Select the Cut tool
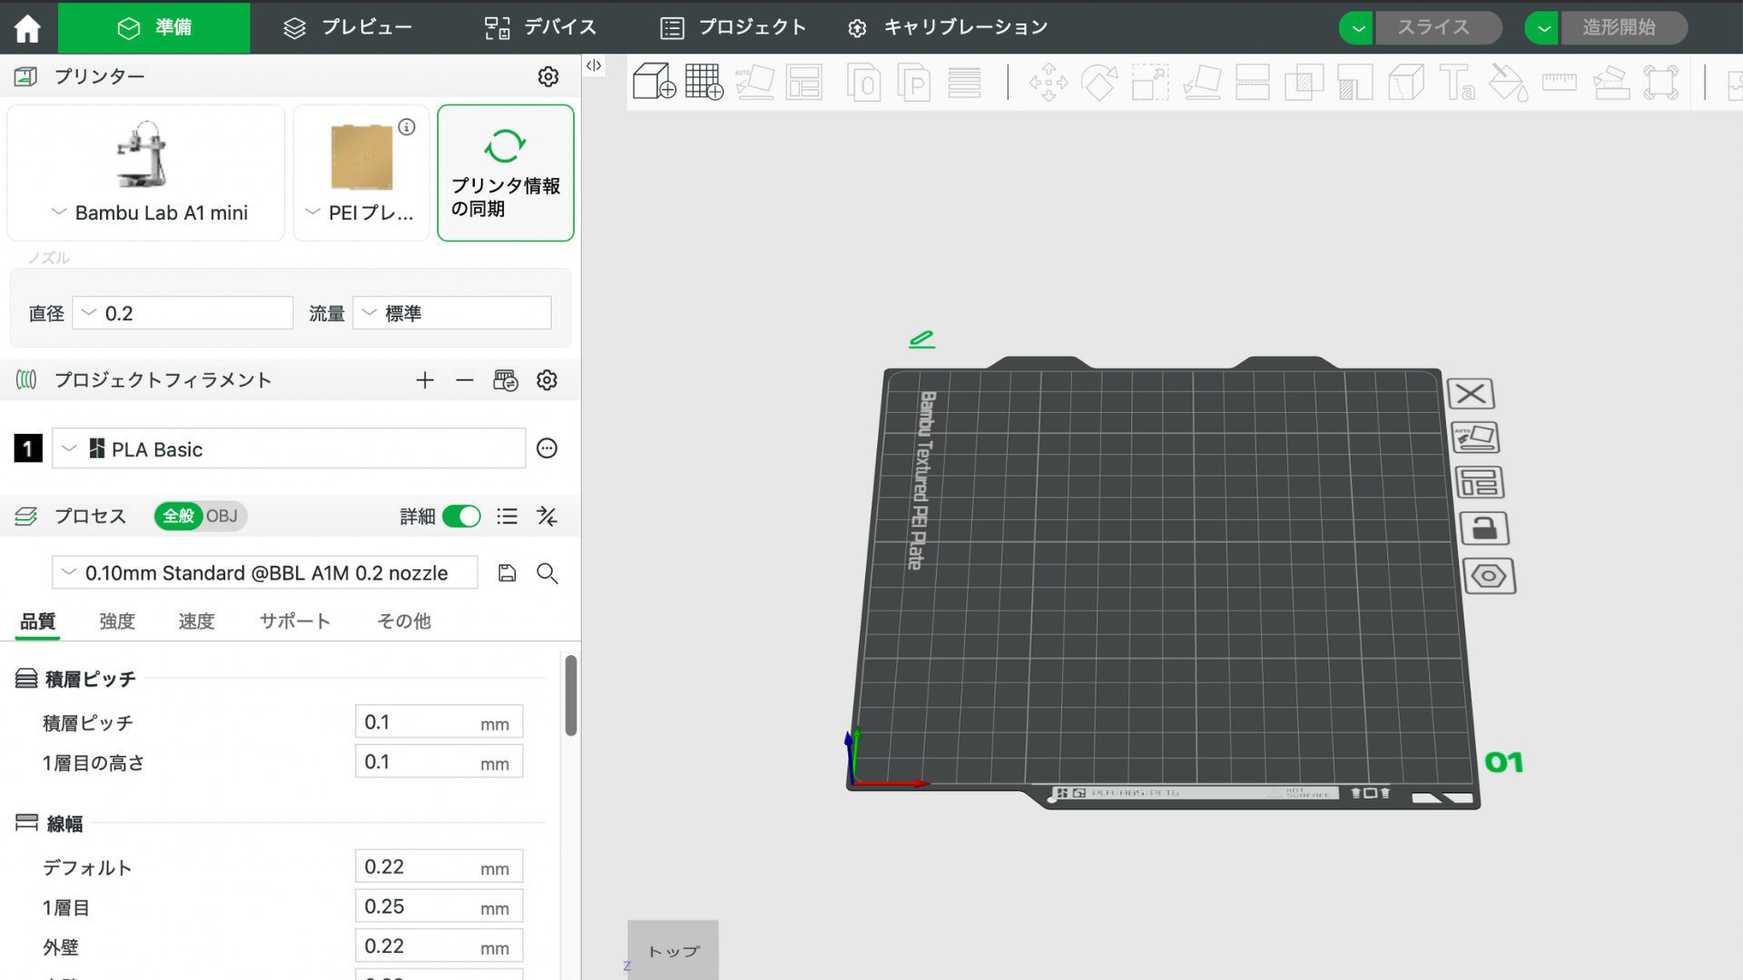Screen dimensions: 1743x980 (x=1253, y=83)
